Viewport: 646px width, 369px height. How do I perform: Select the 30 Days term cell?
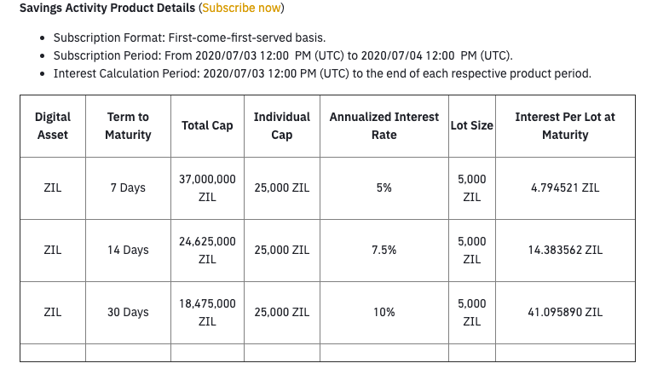[128, 313]
